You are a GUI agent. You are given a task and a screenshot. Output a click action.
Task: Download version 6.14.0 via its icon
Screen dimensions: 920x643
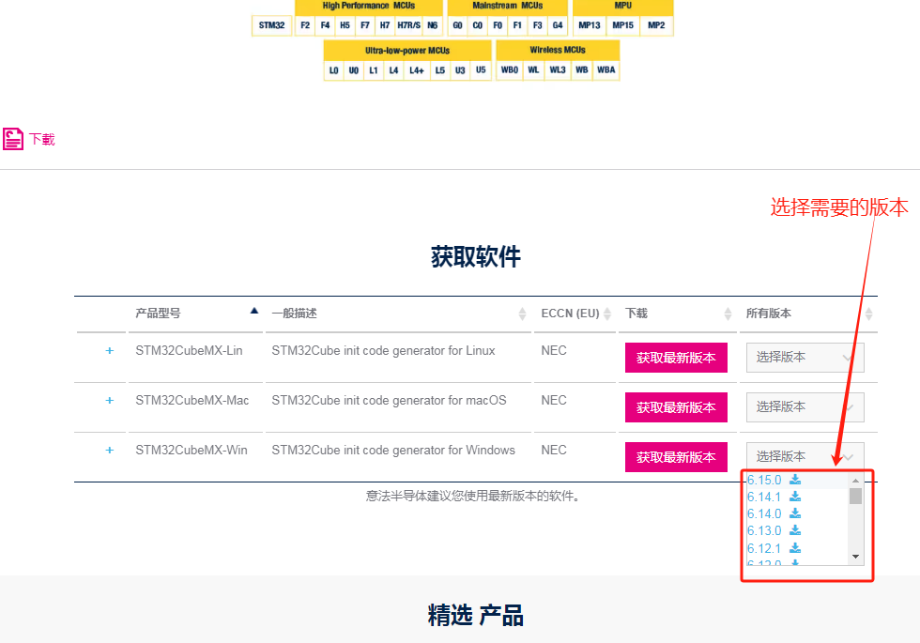point(795,513)
